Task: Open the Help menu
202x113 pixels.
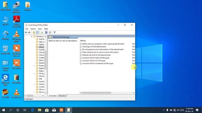Action: click(x=46, y=29)
